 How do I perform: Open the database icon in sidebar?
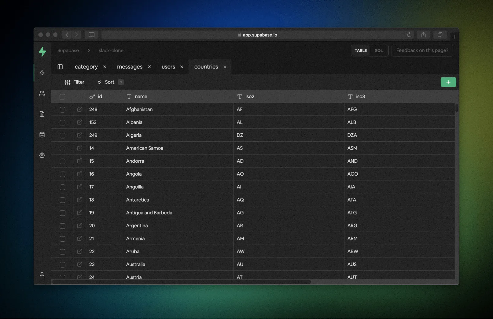click(42, 135)
